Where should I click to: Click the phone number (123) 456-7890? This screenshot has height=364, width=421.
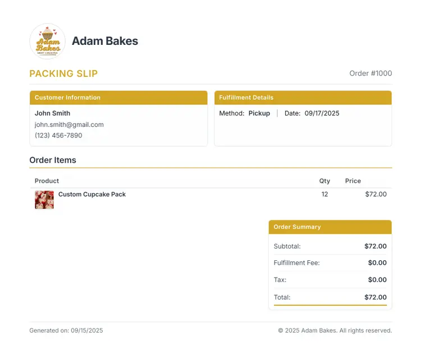pyautogui.click(x=58, y=135)
